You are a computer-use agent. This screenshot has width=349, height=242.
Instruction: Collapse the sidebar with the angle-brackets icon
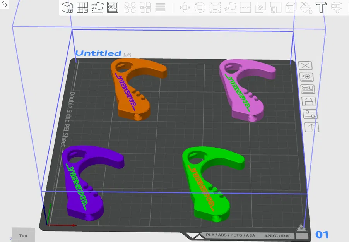pos(4,4)
